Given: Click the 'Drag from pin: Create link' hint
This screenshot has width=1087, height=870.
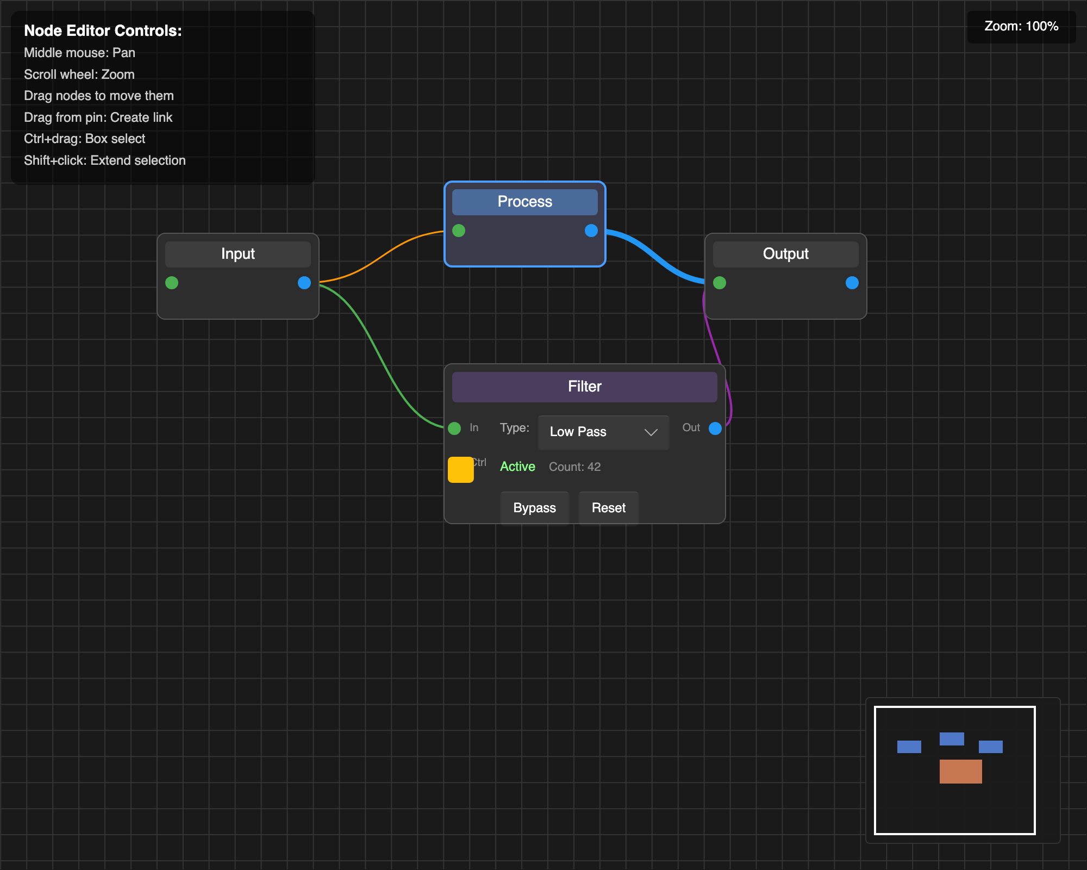Looking at the screenshot, I should (x=98, y=117).
